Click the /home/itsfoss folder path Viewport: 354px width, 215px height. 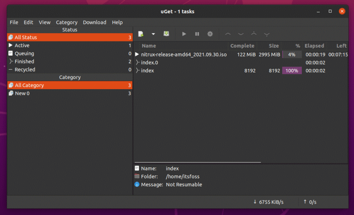183,177
